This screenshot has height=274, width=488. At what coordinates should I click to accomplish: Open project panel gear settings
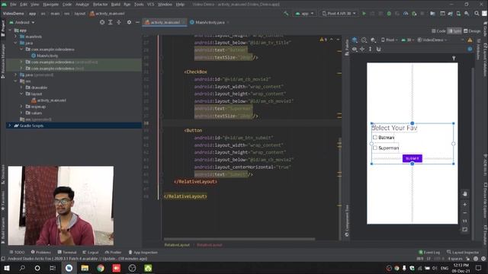(129, 22)
